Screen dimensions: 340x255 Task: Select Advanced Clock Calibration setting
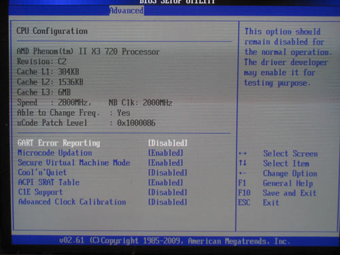coord(72,202)
